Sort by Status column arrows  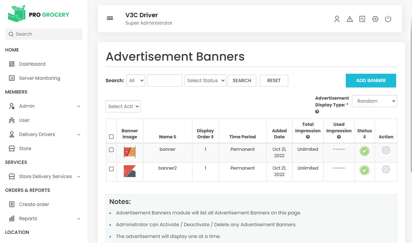click(365, 137)
